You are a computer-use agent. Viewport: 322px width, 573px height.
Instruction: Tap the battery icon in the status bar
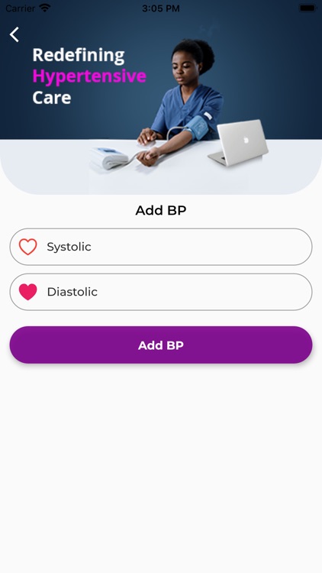pos(308,8)
